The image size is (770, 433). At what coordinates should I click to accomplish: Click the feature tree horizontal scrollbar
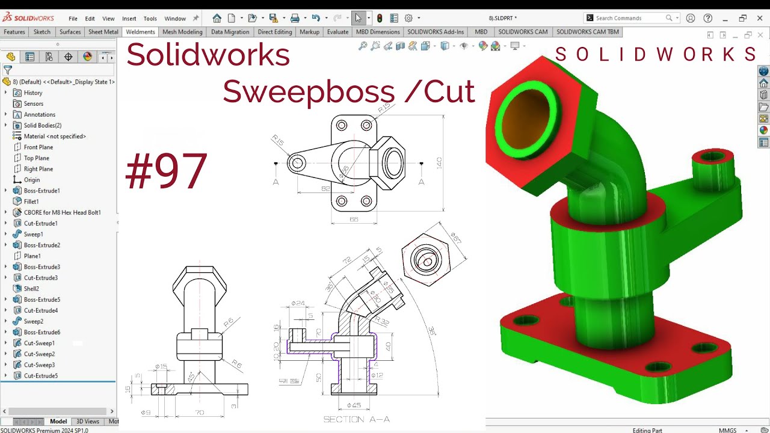pyautogui.click(x=58, y=411)
